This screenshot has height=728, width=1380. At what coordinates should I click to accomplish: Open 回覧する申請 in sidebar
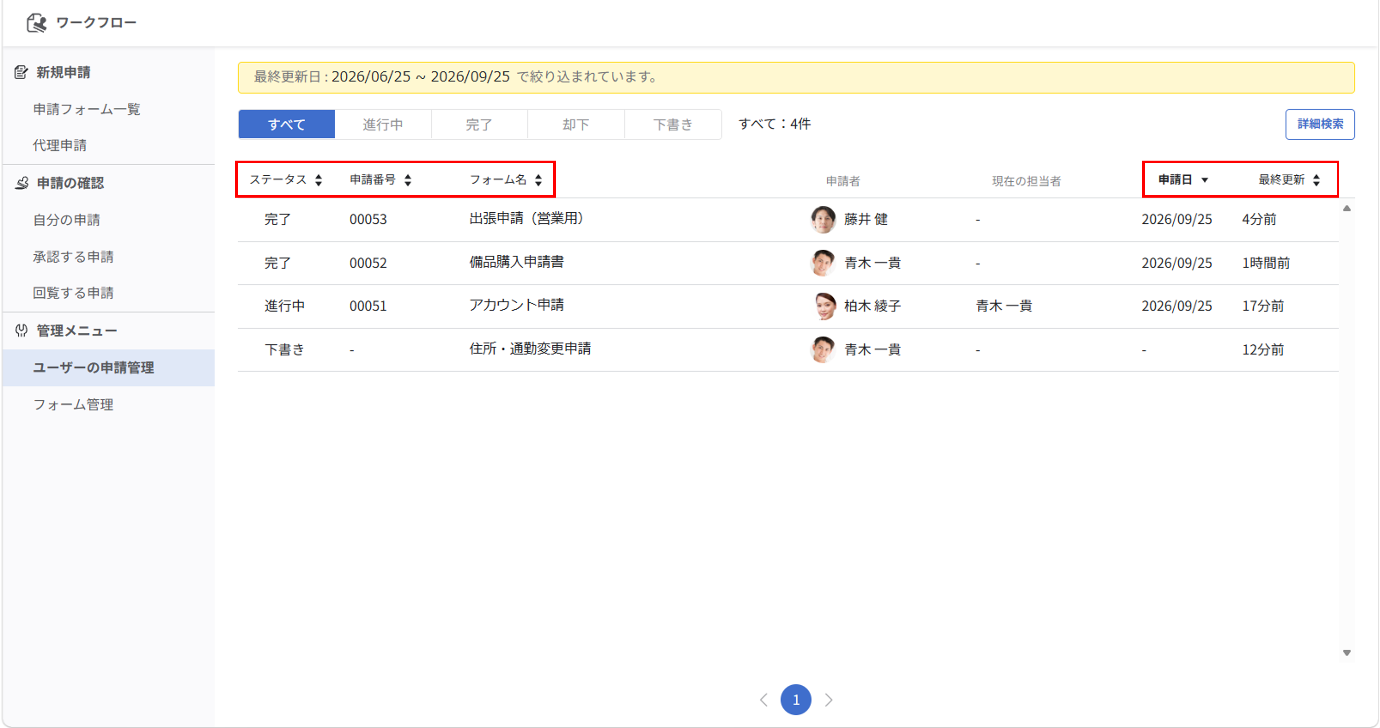click(x=73, y=292)
